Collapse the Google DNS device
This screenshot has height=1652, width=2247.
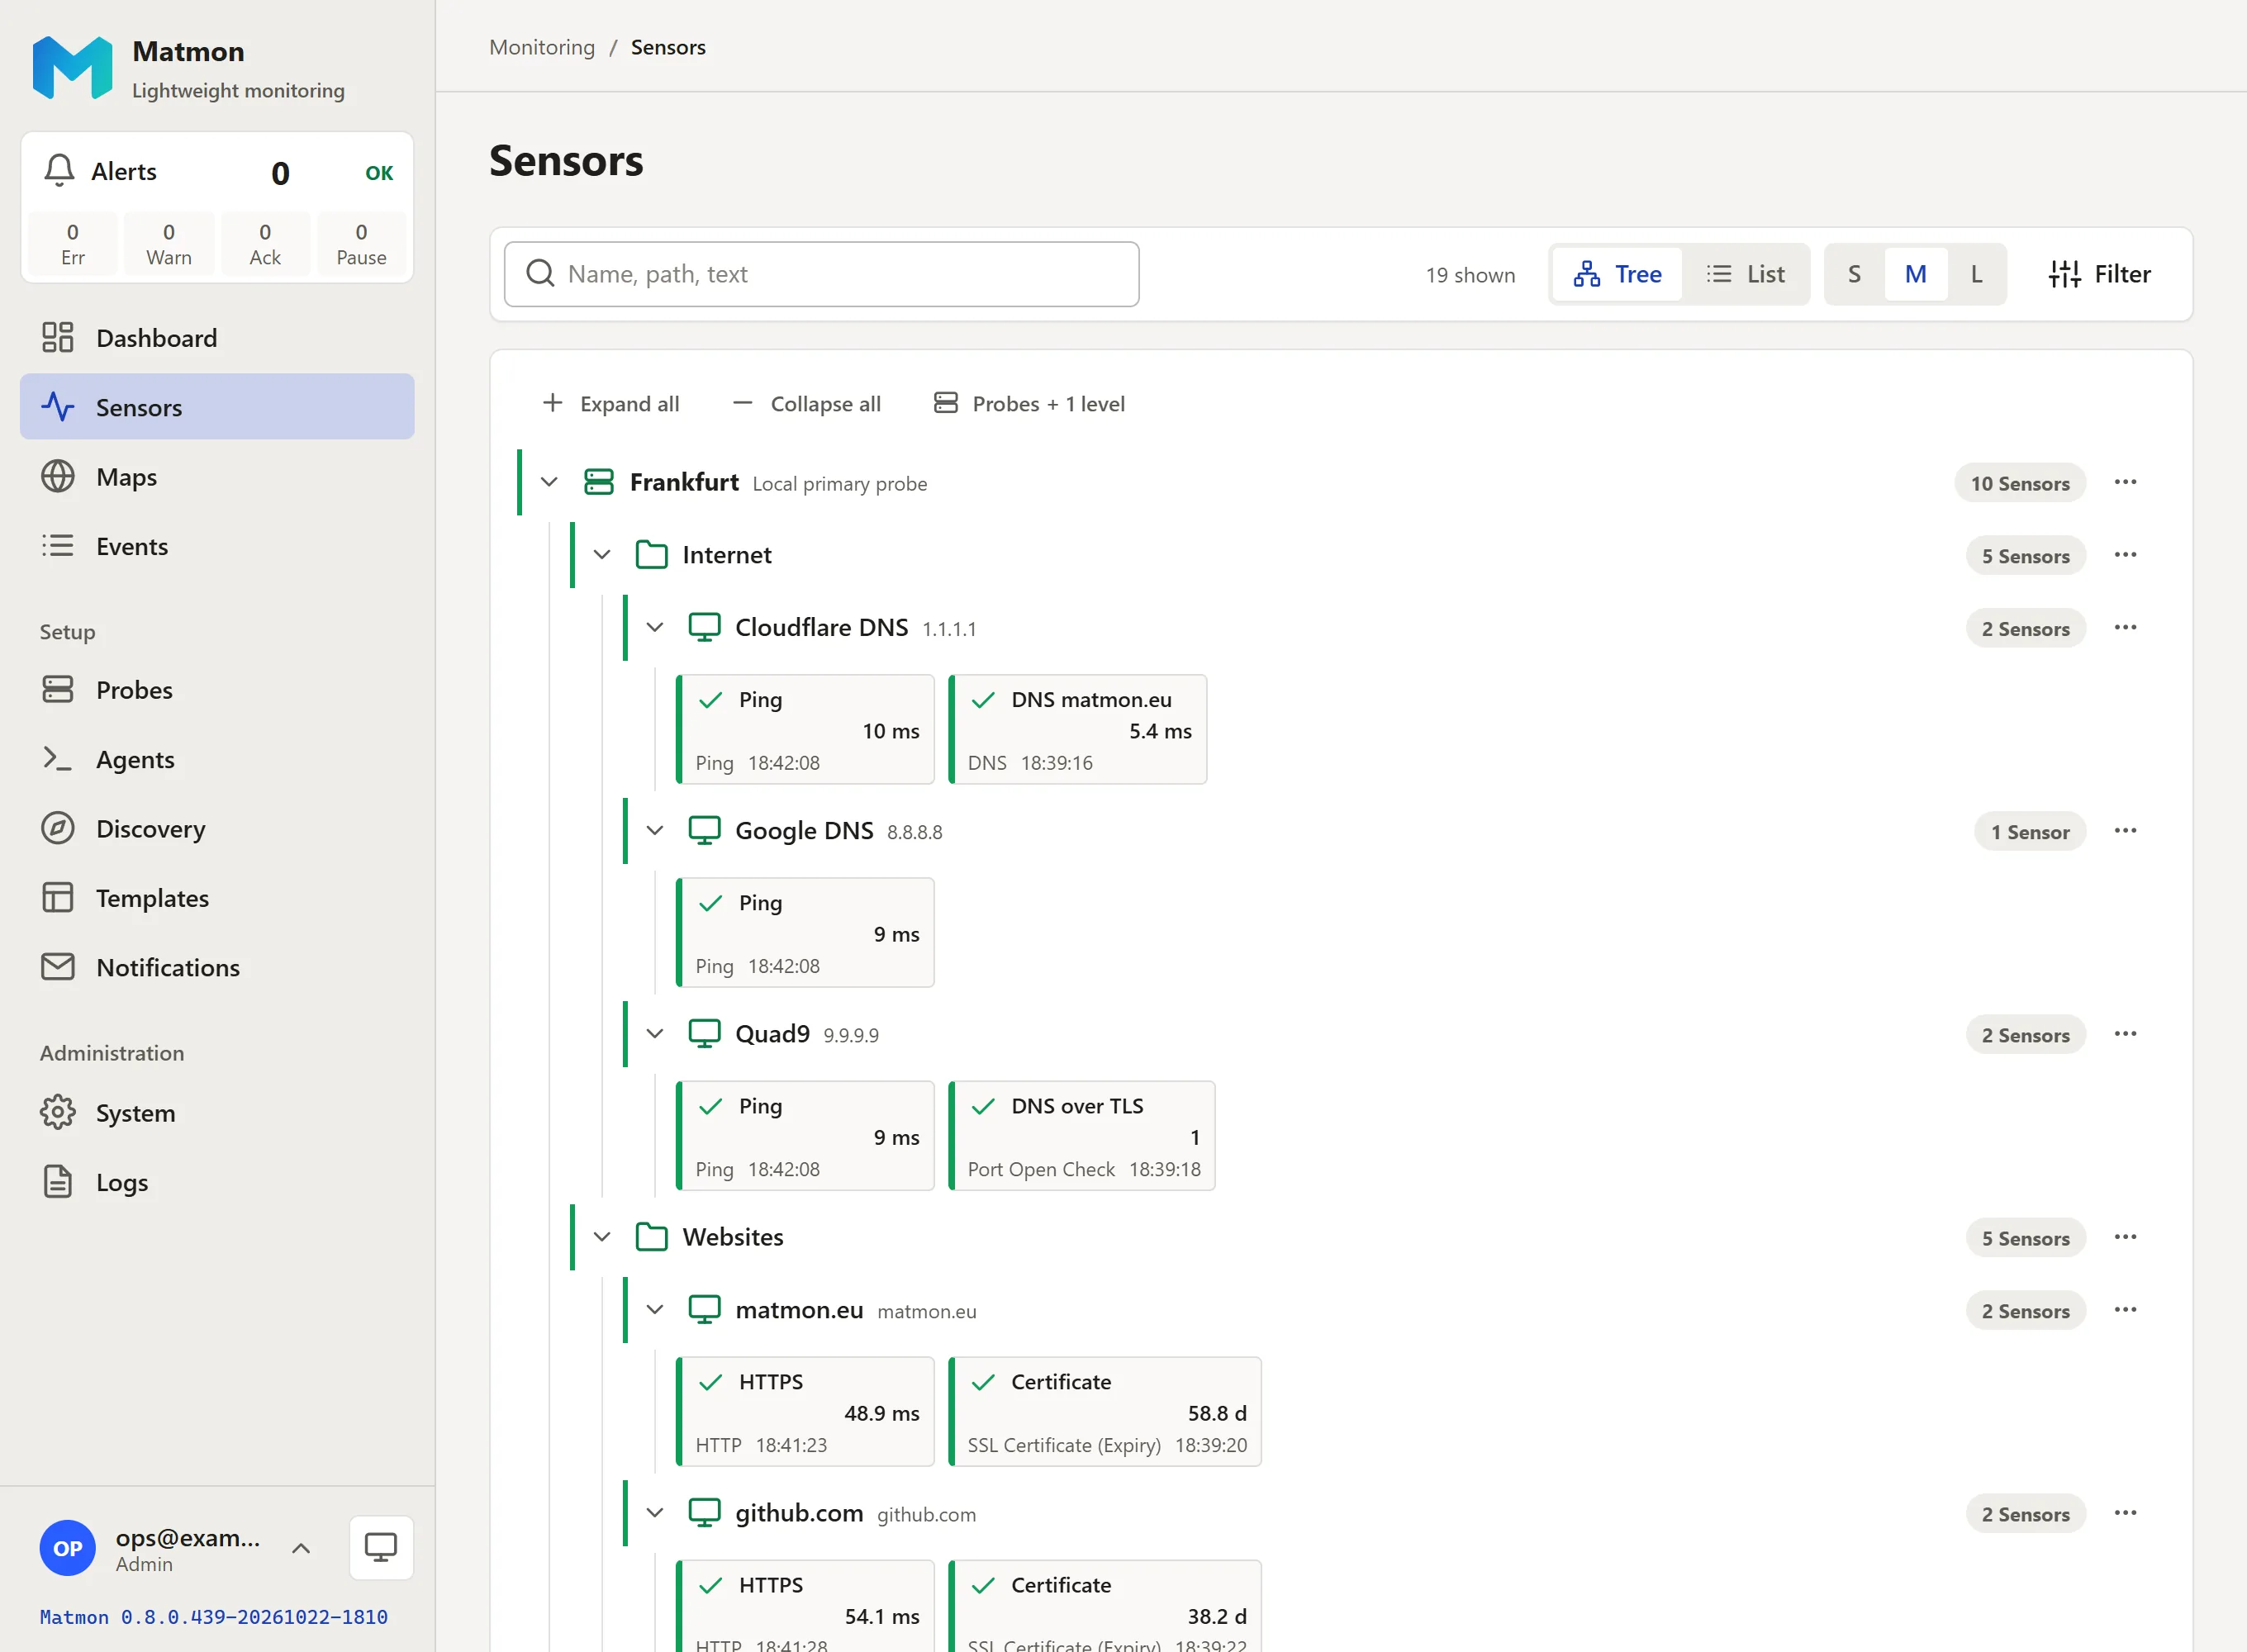(x=655, y=831)
